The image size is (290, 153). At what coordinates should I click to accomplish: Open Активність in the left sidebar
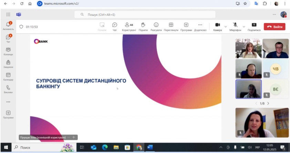[x=8, y=25]
